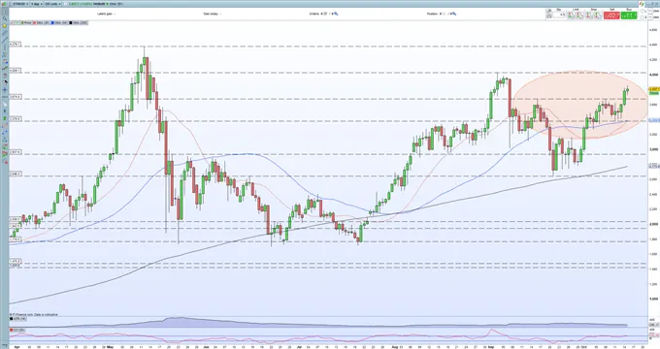
Task: Click the ATR (14) indicator label
Action: pos(18,319)
